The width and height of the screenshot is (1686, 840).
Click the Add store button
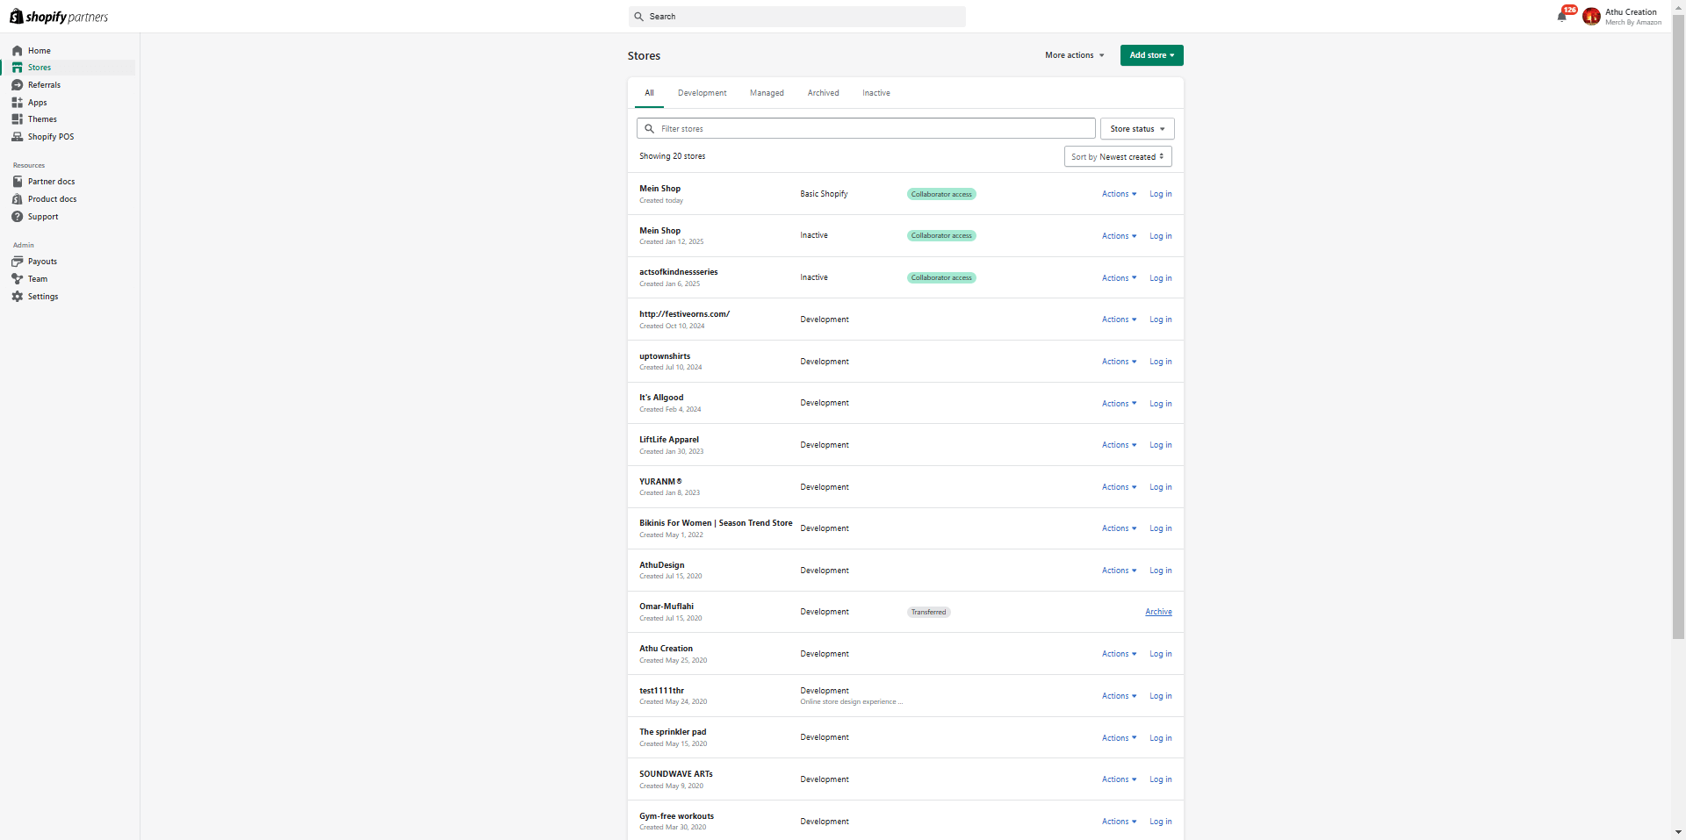pyautogui.click(x=1150, y=55)
